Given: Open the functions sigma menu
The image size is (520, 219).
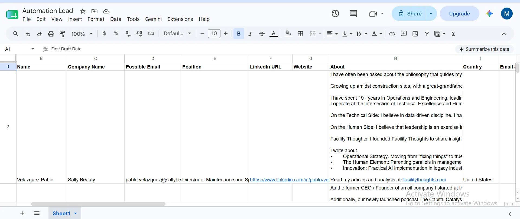Looking at the screenshot, I should pos(453,34).
